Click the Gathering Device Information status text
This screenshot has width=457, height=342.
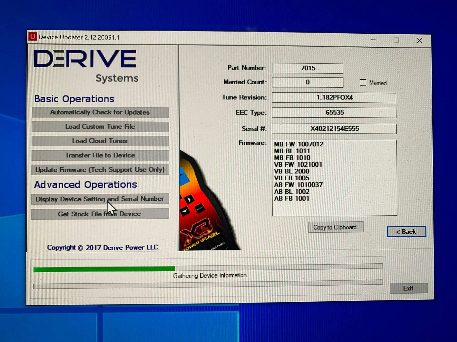click(210, 275)
